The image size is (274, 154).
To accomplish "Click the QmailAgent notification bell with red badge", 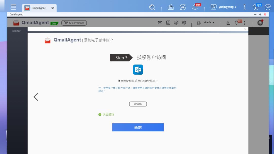I will [236, 23].
